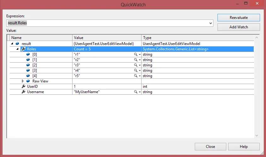The height and width of the screenshot is (157, 266).
Task: Click the wrench icon beside UserID
Action: [x=23, y=87]
